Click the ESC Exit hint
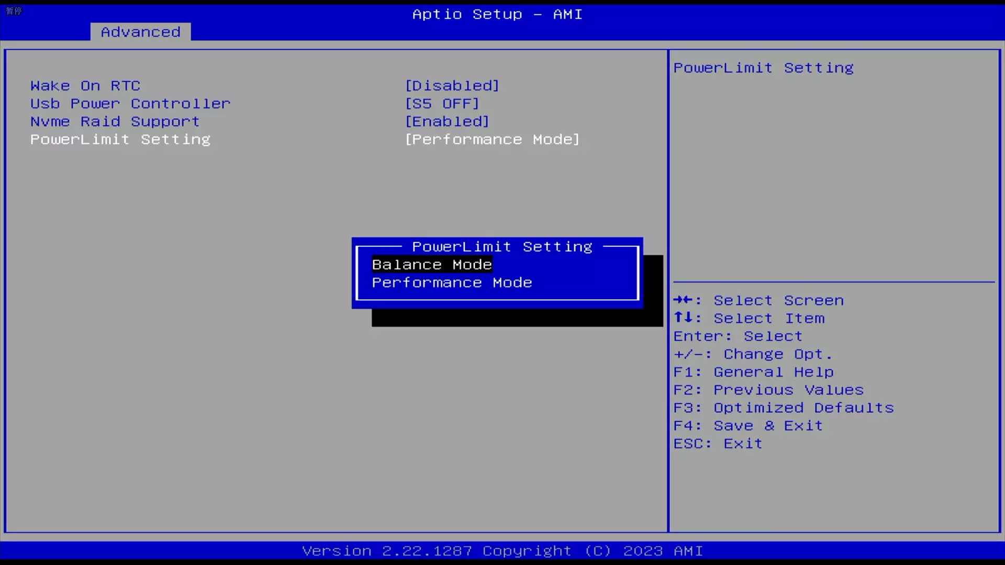This screenshot has width=1005, height=565. click(718, 444)
